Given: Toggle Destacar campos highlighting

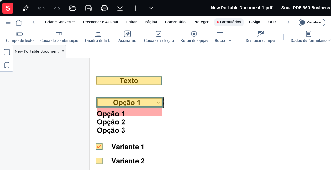Looking at the screenshot, I should point(261,37).
